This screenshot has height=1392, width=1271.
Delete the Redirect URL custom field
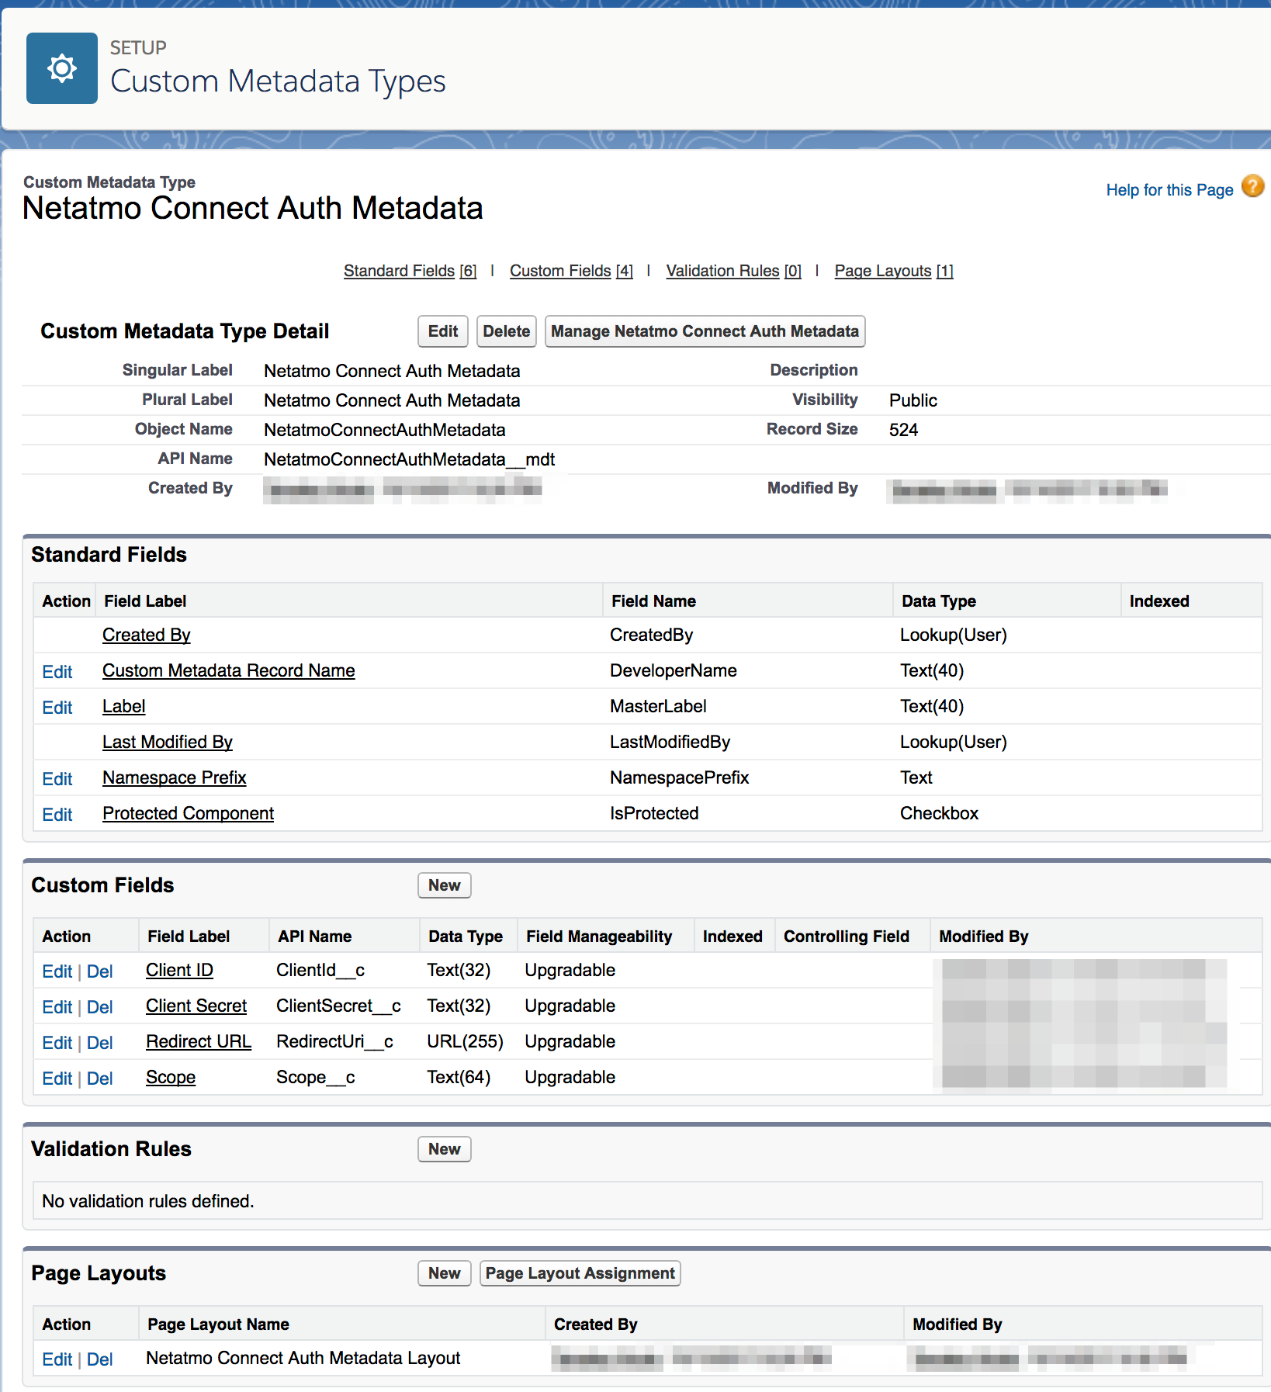point(100,1043)
